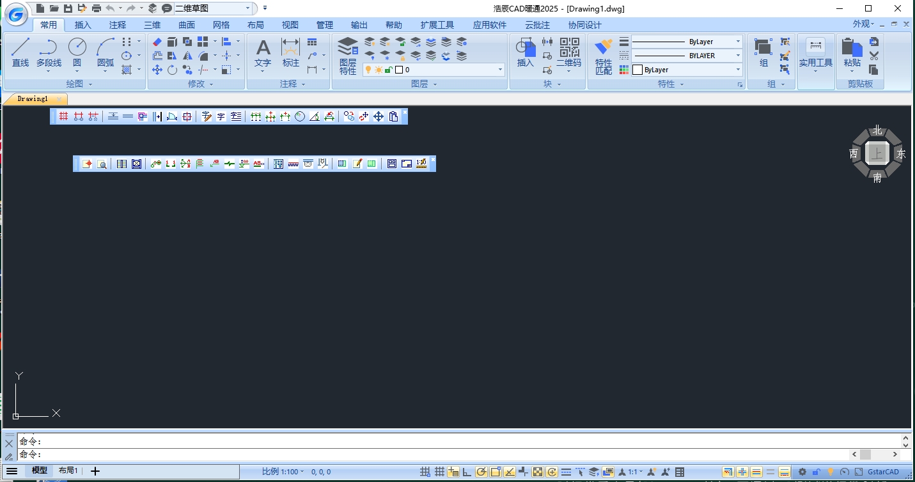Click the undo arrow in quick access toolbar
Viewport: 915px width, 482px height.
coord(110,8)
